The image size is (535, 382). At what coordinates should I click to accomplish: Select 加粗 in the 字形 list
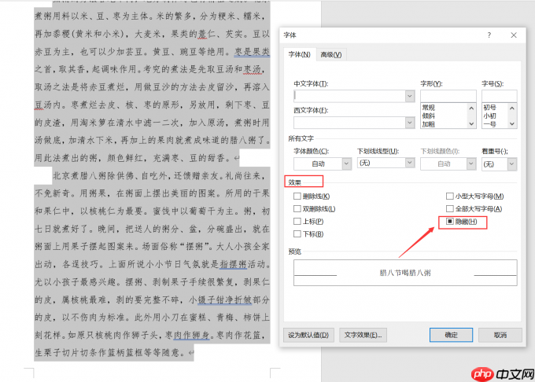[428, 124]
